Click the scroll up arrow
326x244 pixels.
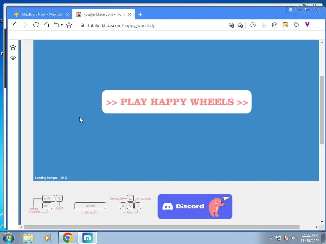[x=322, y=43]
